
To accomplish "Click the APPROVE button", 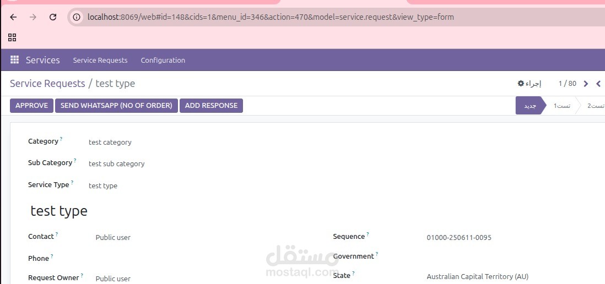I will pyautogui.click(x=31, y=106).
